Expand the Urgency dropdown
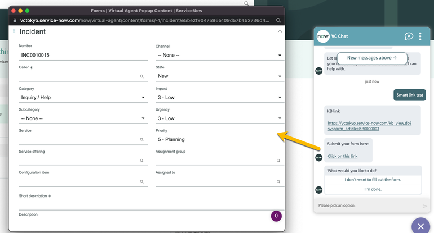Screen dimensions: 434x233 [x=220, y=118]
